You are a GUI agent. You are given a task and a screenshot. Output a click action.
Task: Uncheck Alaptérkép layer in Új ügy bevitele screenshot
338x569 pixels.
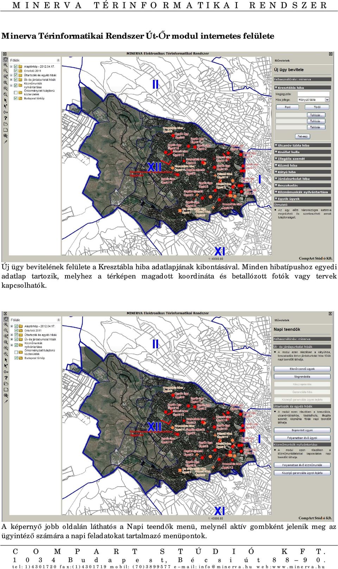(x=16, y=66)
